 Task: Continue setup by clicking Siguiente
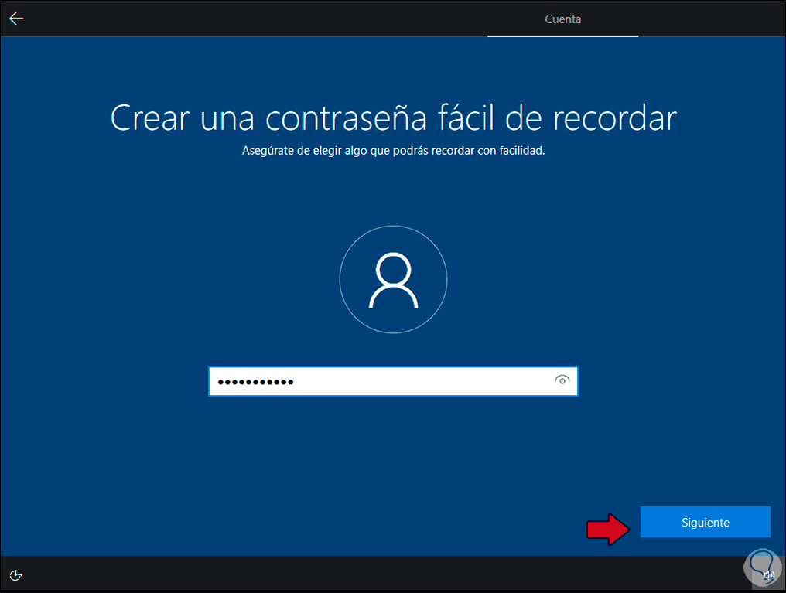[x=705, y=522]
